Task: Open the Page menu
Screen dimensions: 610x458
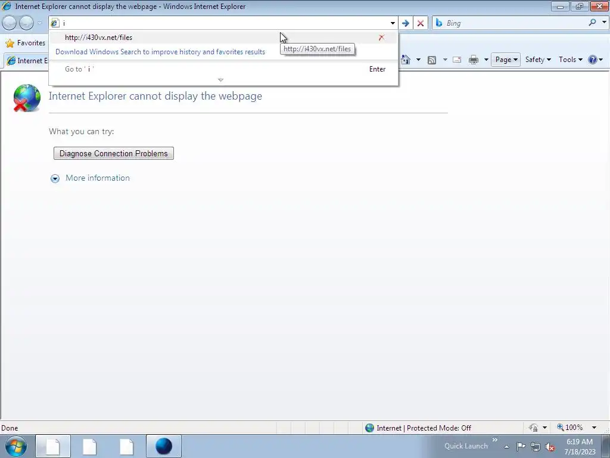Action: coord(506,60)
